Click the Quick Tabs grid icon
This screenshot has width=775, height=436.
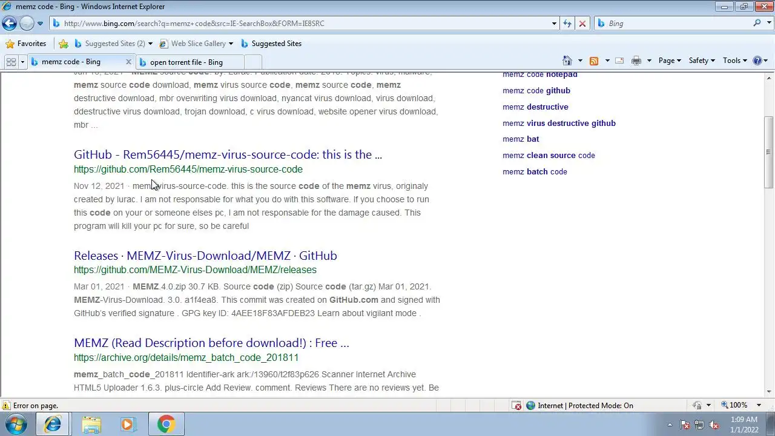11,62
